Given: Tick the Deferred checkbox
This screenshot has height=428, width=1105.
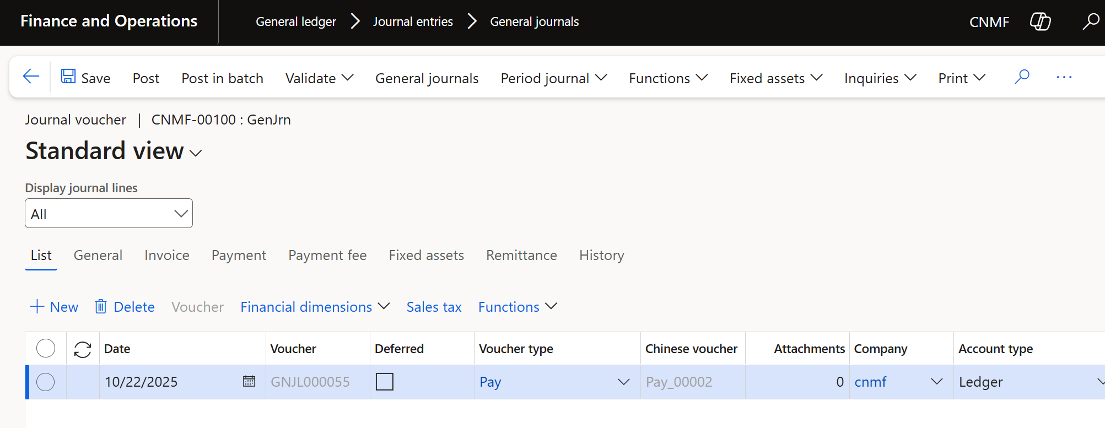Looking at the screenshot, I should point(384,382).
